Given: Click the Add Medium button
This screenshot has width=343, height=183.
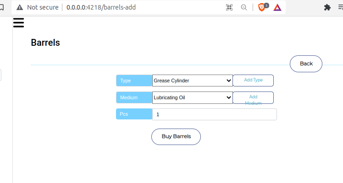Looking at the screenshot, I should click(x=253, y=97).
